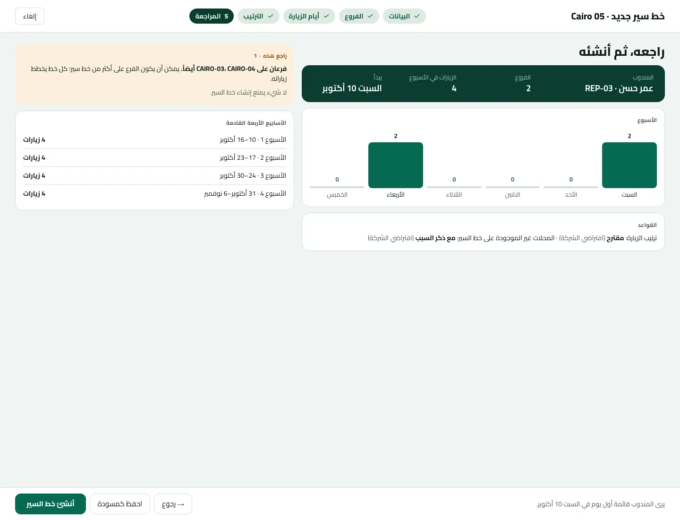This screenshot has width=680, height=520.
Task: Click the warning header راجع هذه · 1
Action: (270, 56)
